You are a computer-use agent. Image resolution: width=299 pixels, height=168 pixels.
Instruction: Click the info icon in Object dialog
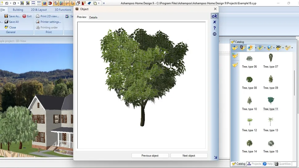coord(215,34)
